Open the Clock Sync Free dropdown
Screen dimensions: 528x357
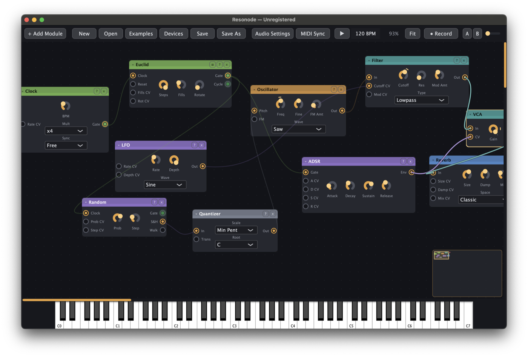(x=66, y=145)
